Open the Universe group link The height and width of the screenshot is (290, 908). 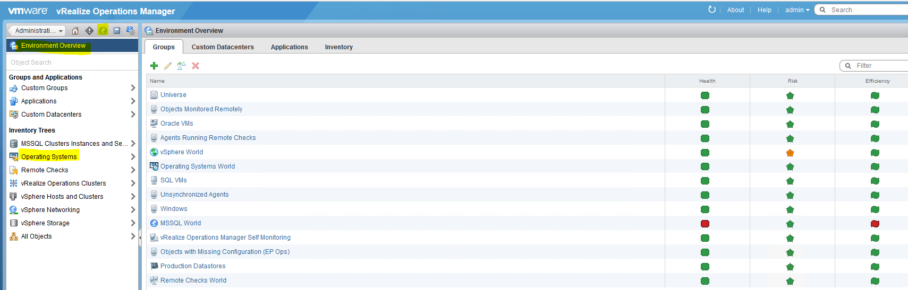pos(173,95)
